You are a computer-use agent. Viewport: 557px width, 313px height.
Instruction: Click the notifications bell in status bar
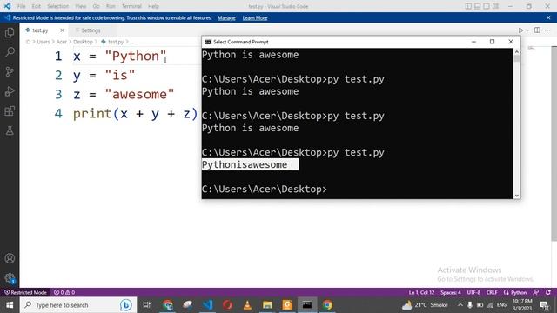(548, 292)
